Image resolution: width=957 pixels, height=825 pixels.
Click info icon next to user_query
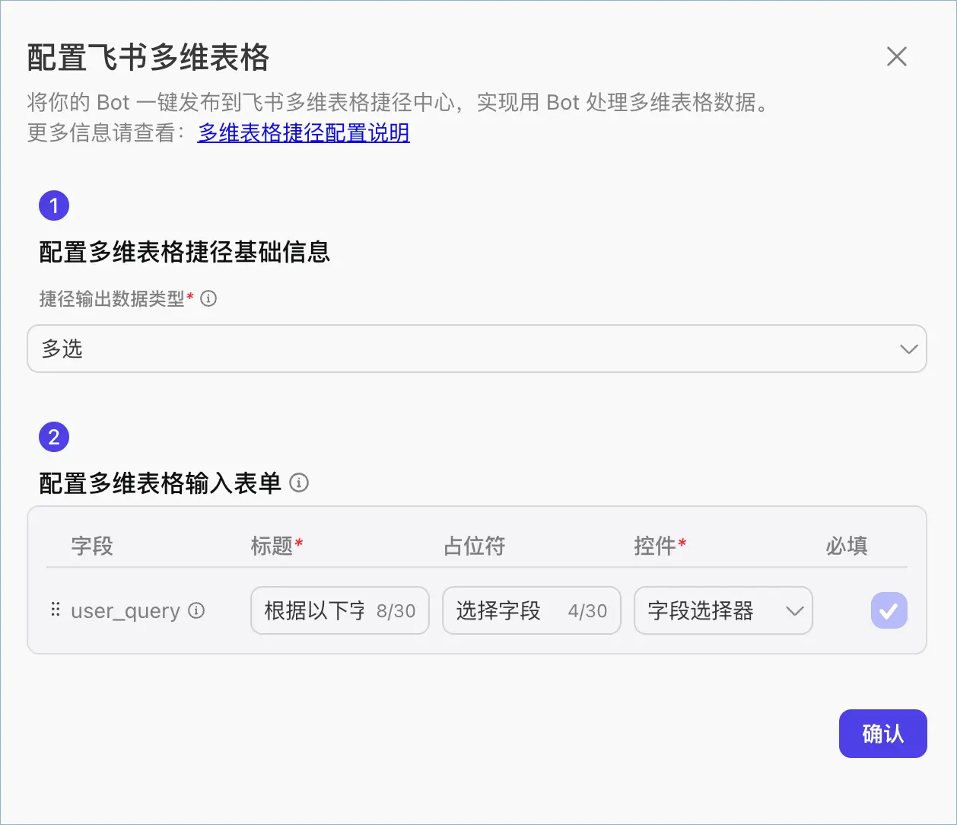coord(196,610)
